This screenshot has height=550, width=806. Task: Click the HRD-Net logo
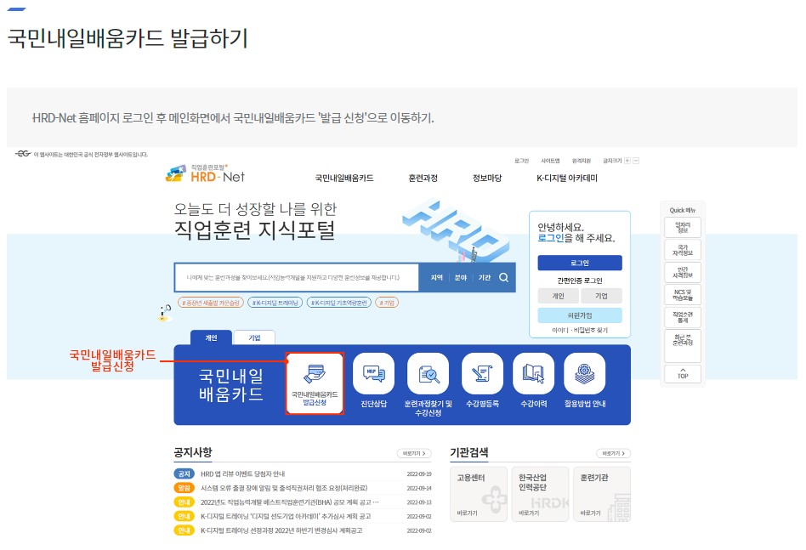[x=205, y=173]
